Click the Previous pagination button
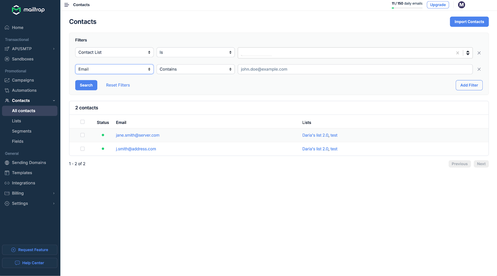Screen dimensions: 497x276 pyautogui.click(x=459, y=164)
